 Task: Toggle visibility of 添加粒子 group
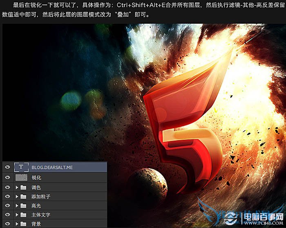7,196
